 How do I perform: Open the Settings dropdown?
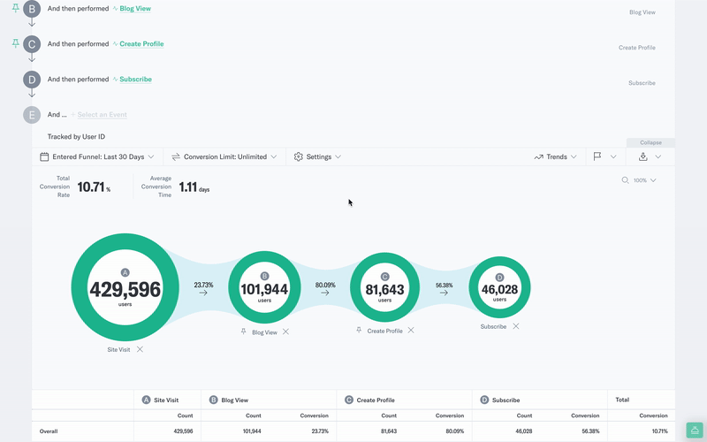pos(317,156)
